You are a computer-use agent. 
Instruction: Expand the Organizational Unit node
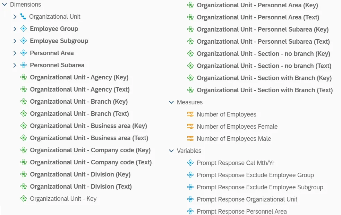click(x=15, y=17)
